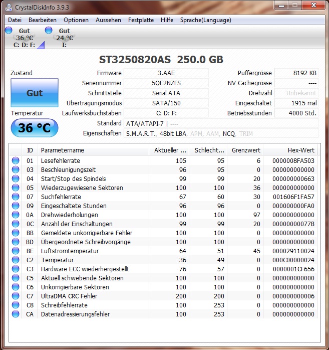The image size is (329, 350).
Task: Click the Grenzwert column header
Action: [x=245, y=150]
